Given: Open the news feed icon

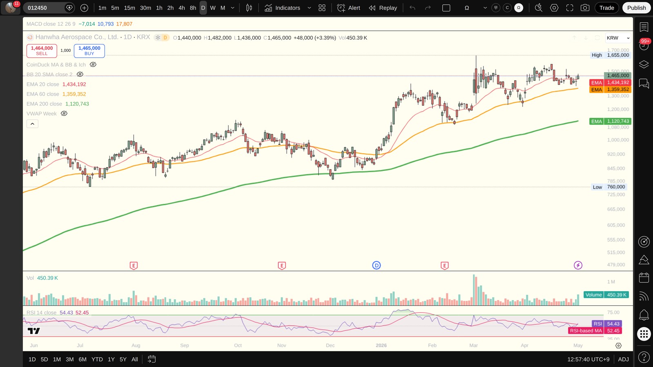Looking at the screenshot, I should (644, 296).
